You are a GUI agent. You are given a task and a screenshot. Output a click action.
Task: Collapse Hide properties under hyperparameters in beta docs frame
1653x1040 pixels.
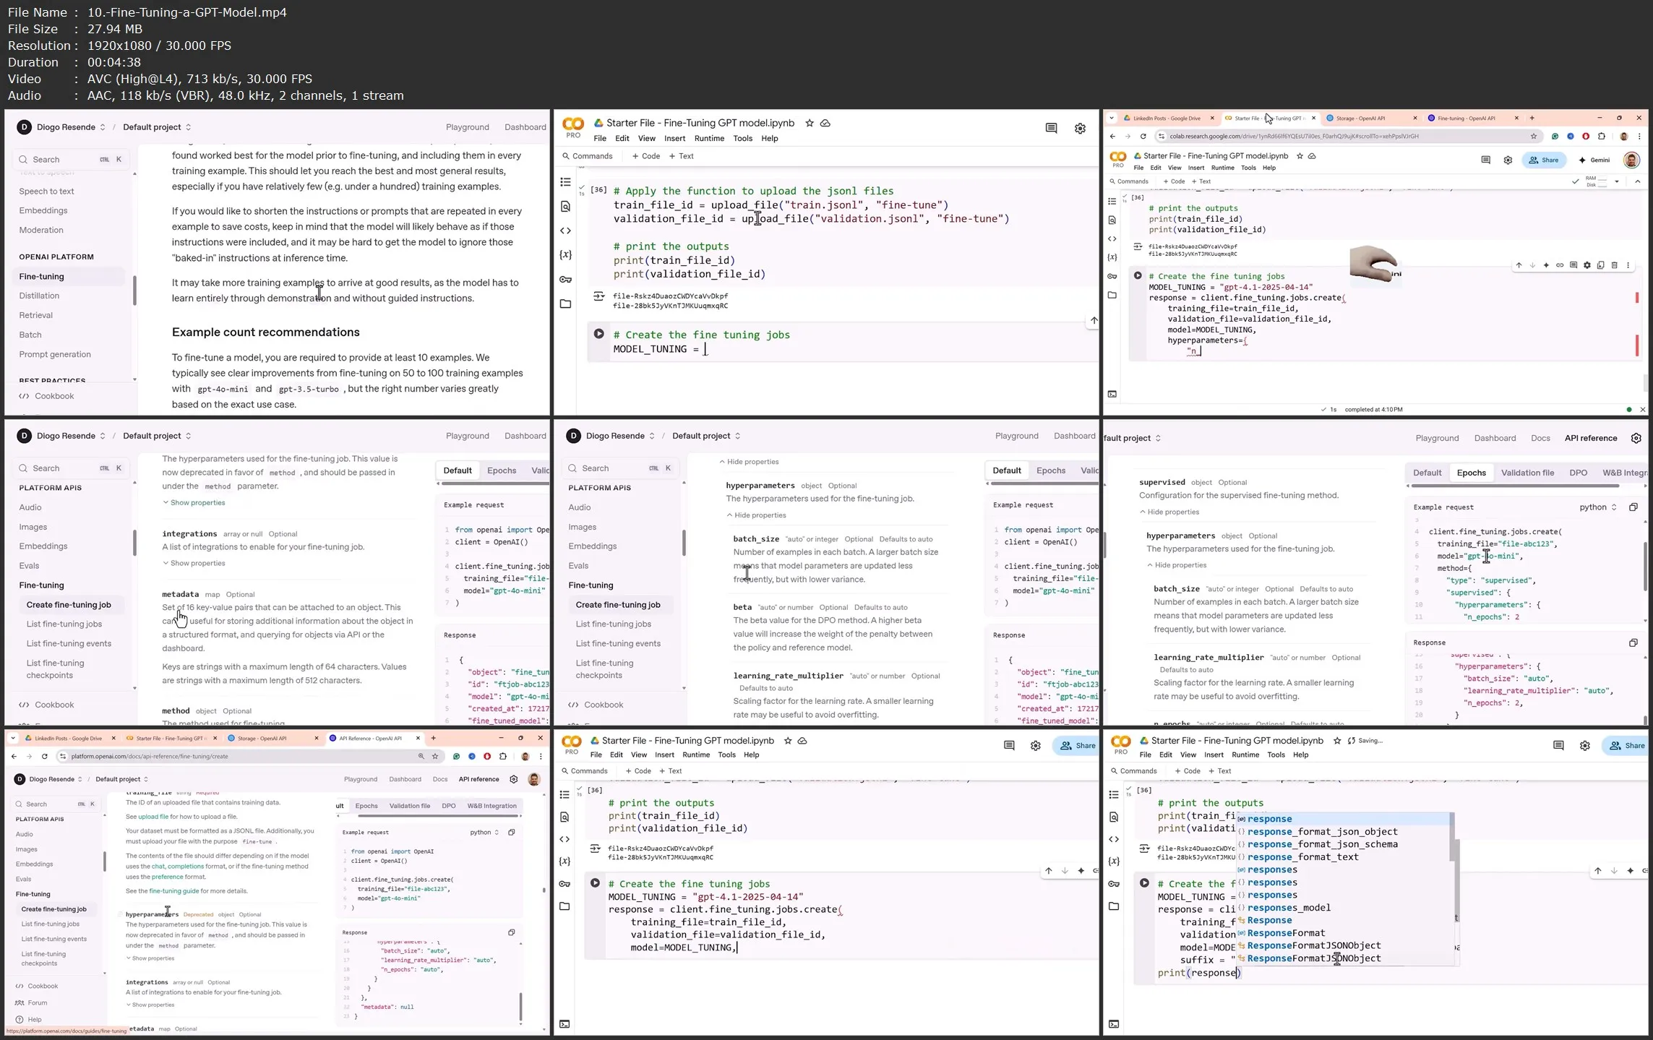coord(756,515)
